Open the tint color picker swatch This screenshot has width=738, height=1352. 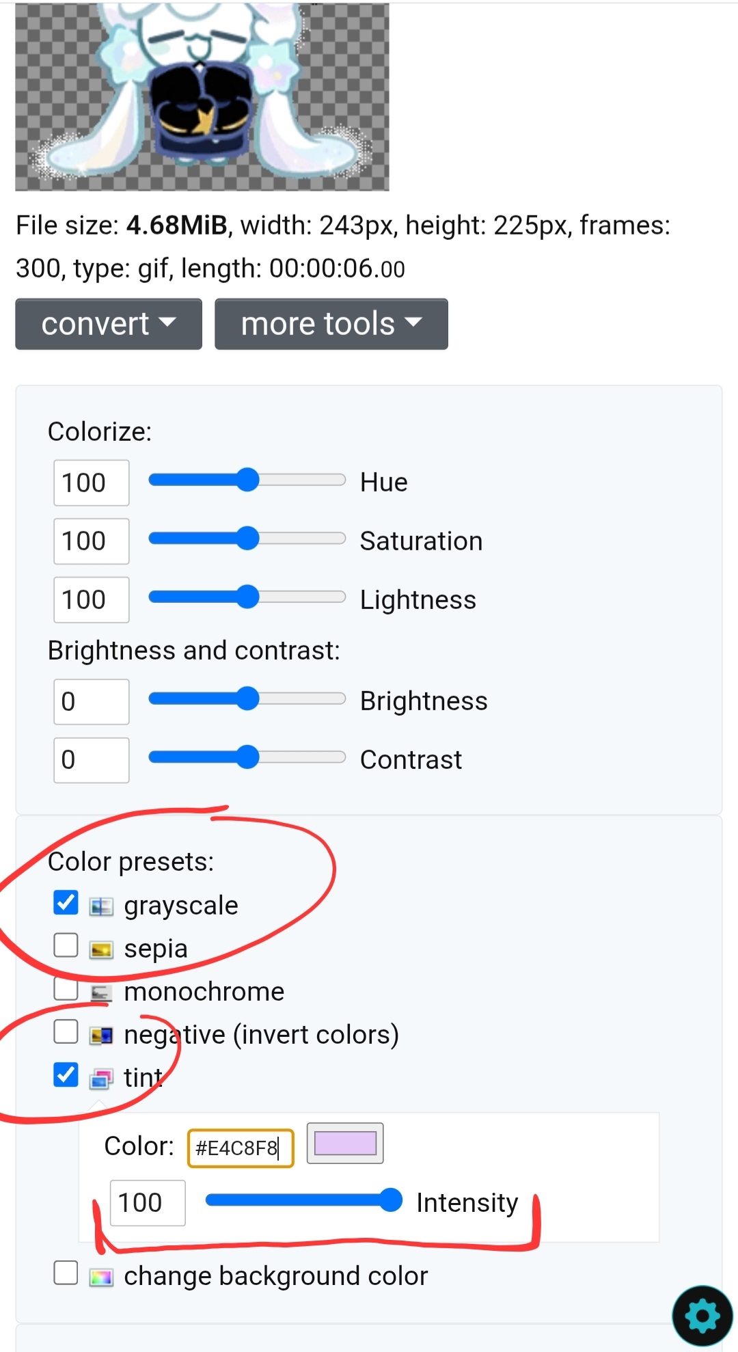pyautogui.click(x=345, y=1143)
